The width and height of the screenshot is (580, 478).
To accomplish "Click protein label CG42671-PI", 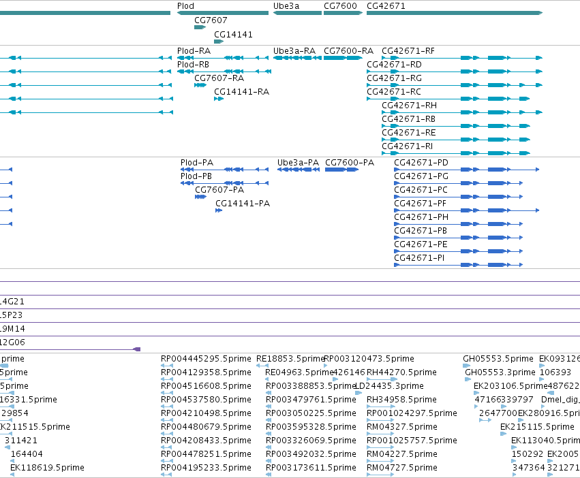I will coord(419,257).
